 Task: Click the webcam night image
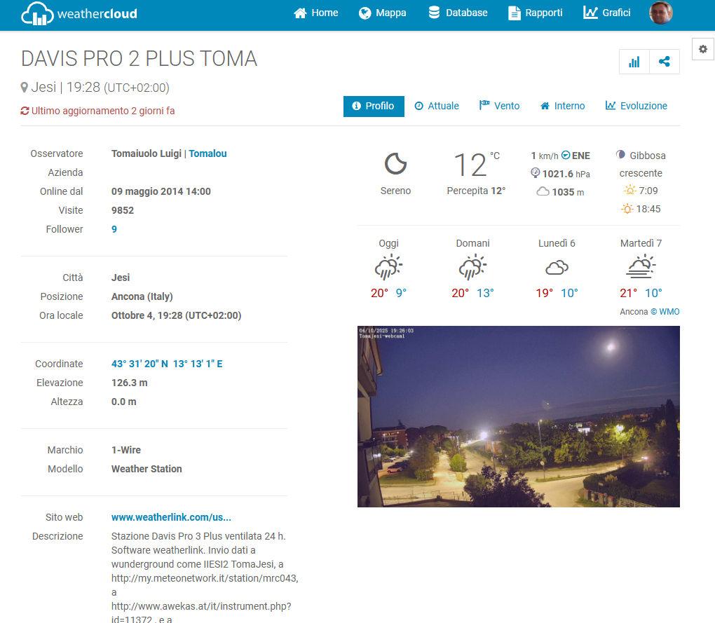click(x=518, y=416)
